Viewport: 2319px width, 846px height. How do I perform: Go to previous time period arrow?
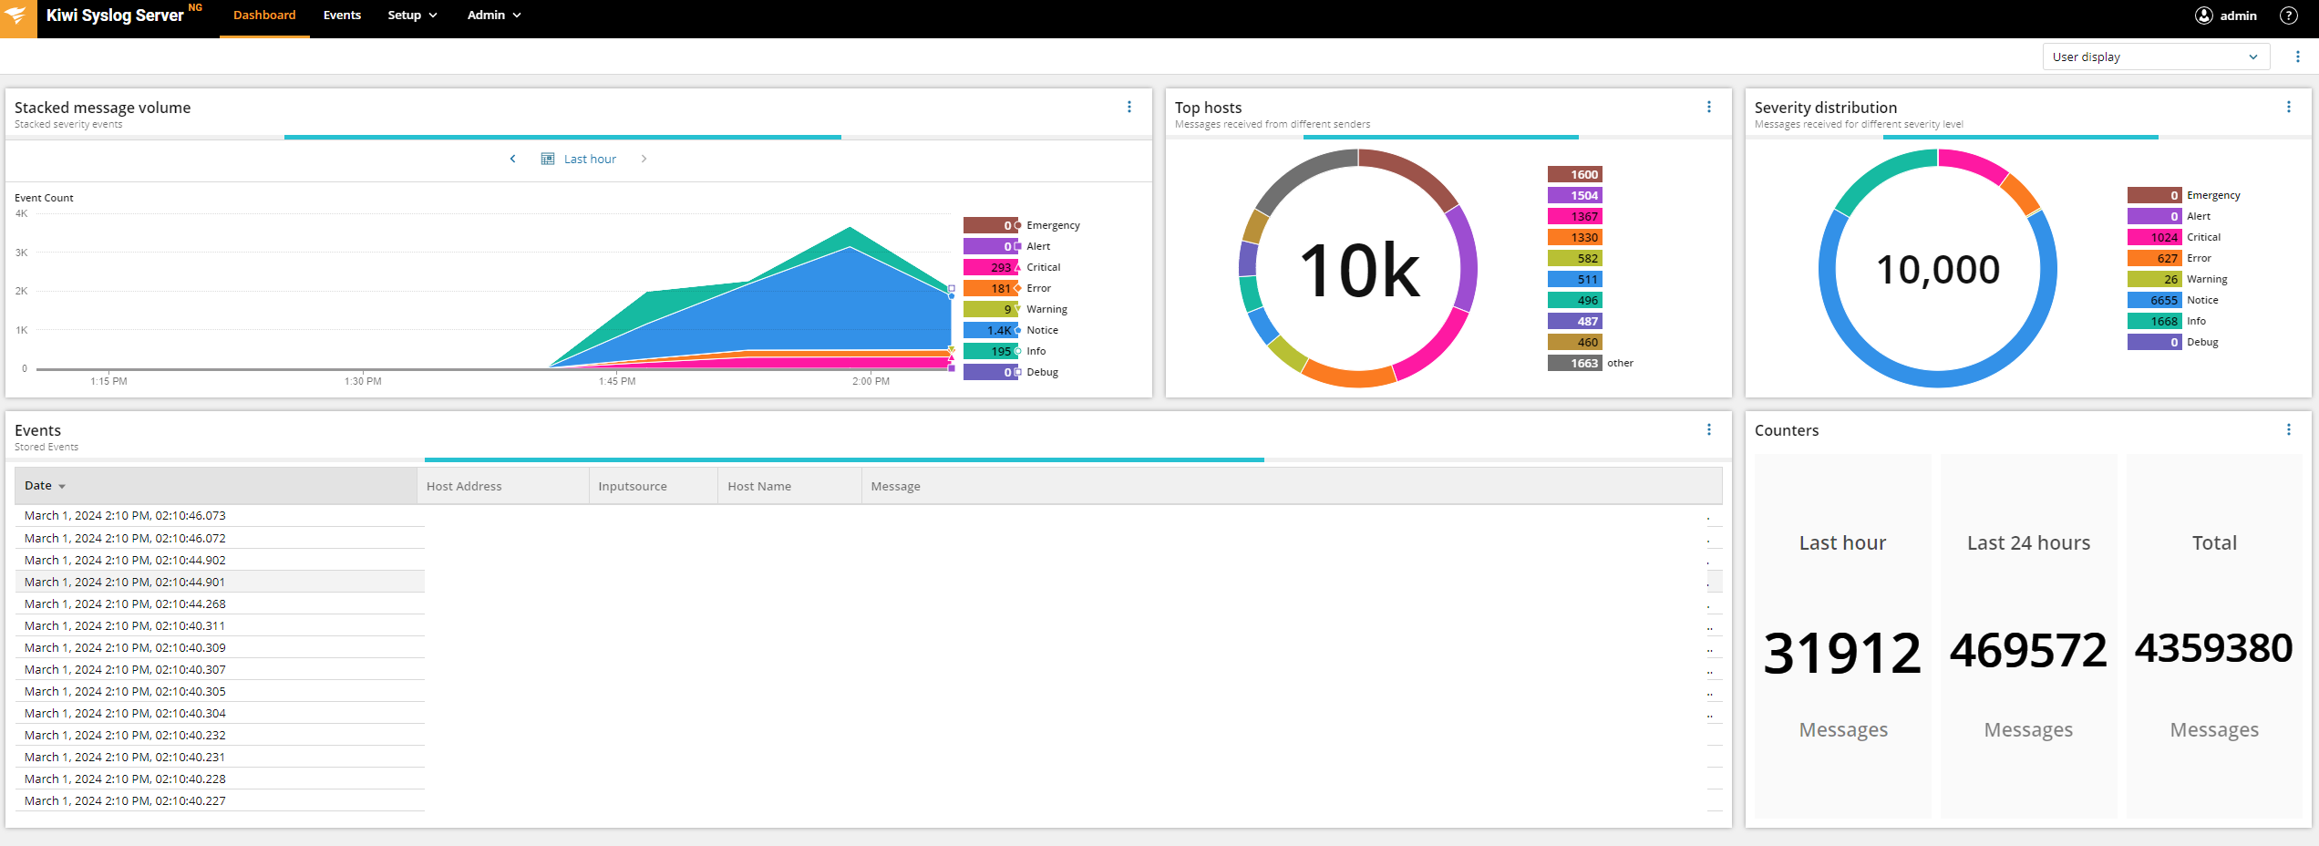click(x=513, y=159)
